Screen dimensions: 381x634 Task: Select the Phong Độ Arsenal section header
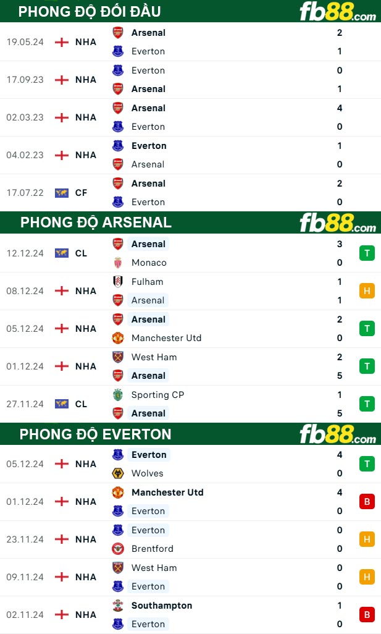tap(96, 222)
